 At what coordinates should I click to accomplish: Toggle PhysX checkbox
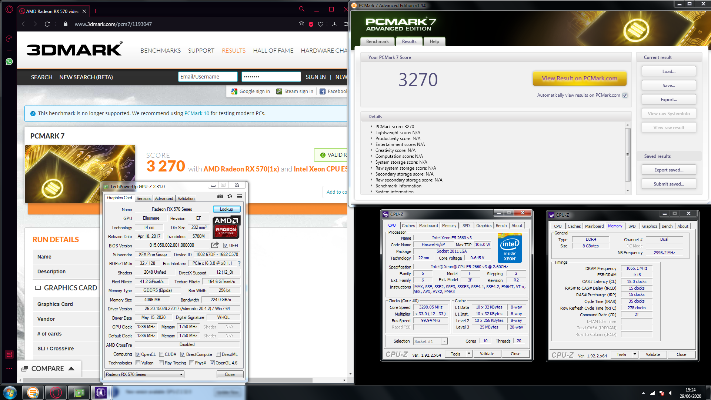(x=191, y=363)
